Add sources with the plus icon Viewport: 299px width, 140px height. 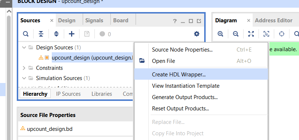click(71, 34)
